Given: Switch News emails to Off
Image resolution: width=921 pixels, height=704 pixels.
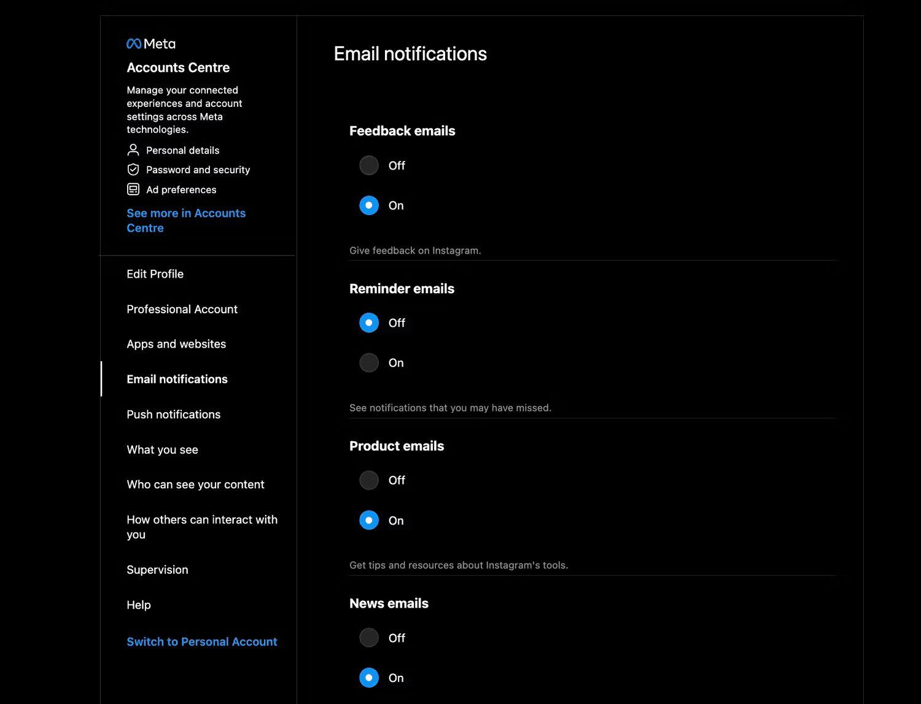Looking at the screenshot, I should (369, 638).
